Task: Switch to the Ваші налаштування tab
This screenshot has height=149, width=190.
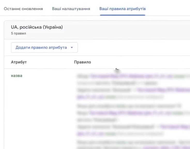Action: [x=71, y=9]
